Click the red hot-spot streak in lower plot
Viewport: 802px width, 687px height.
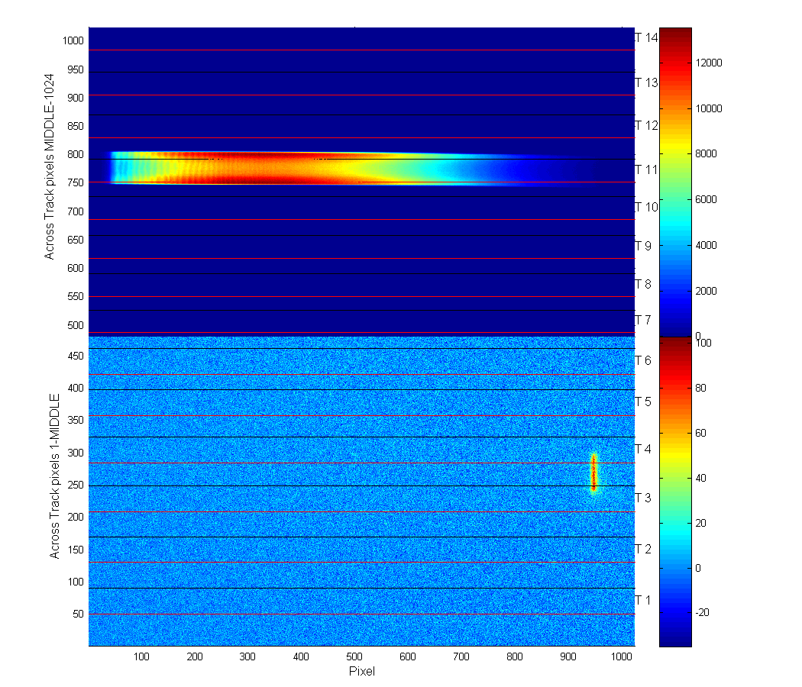point(593,473)
